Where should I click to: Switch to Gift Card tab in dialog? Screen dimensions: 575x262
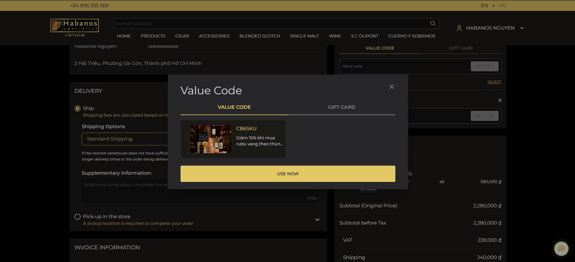(x=341, y=107)
